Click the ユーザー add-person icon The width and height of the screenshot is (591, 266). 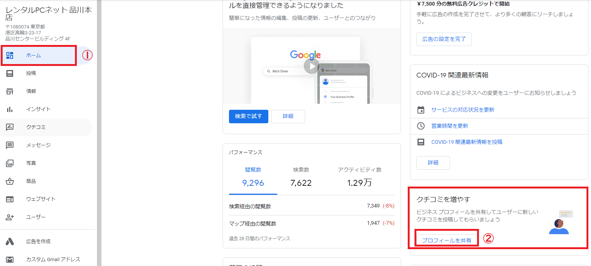click(x=10, y=217)
